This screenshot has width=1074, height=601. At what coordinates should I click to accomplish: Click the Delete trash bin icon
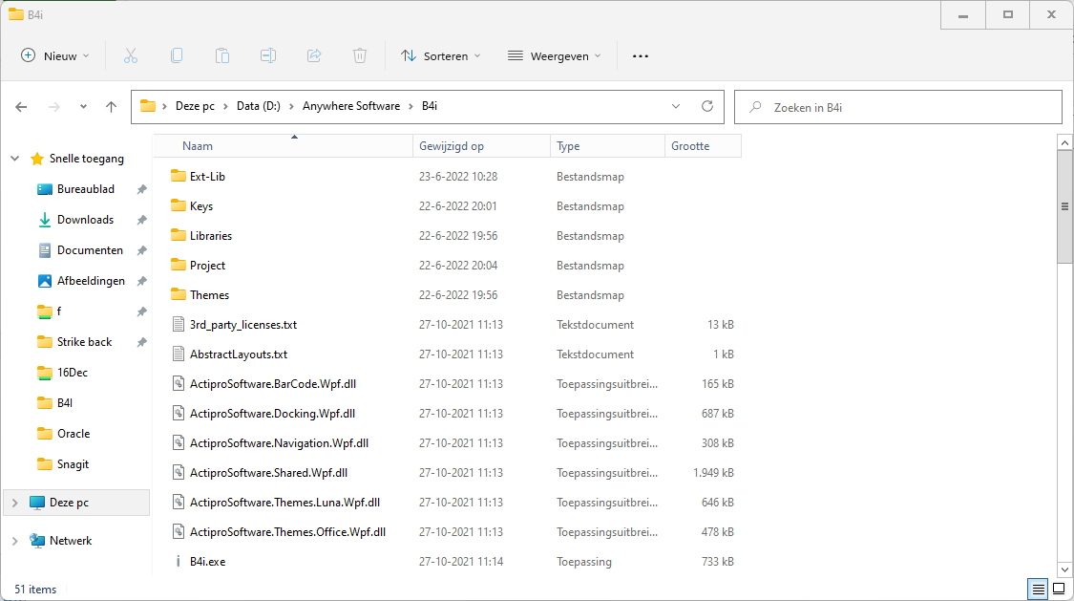360,55
